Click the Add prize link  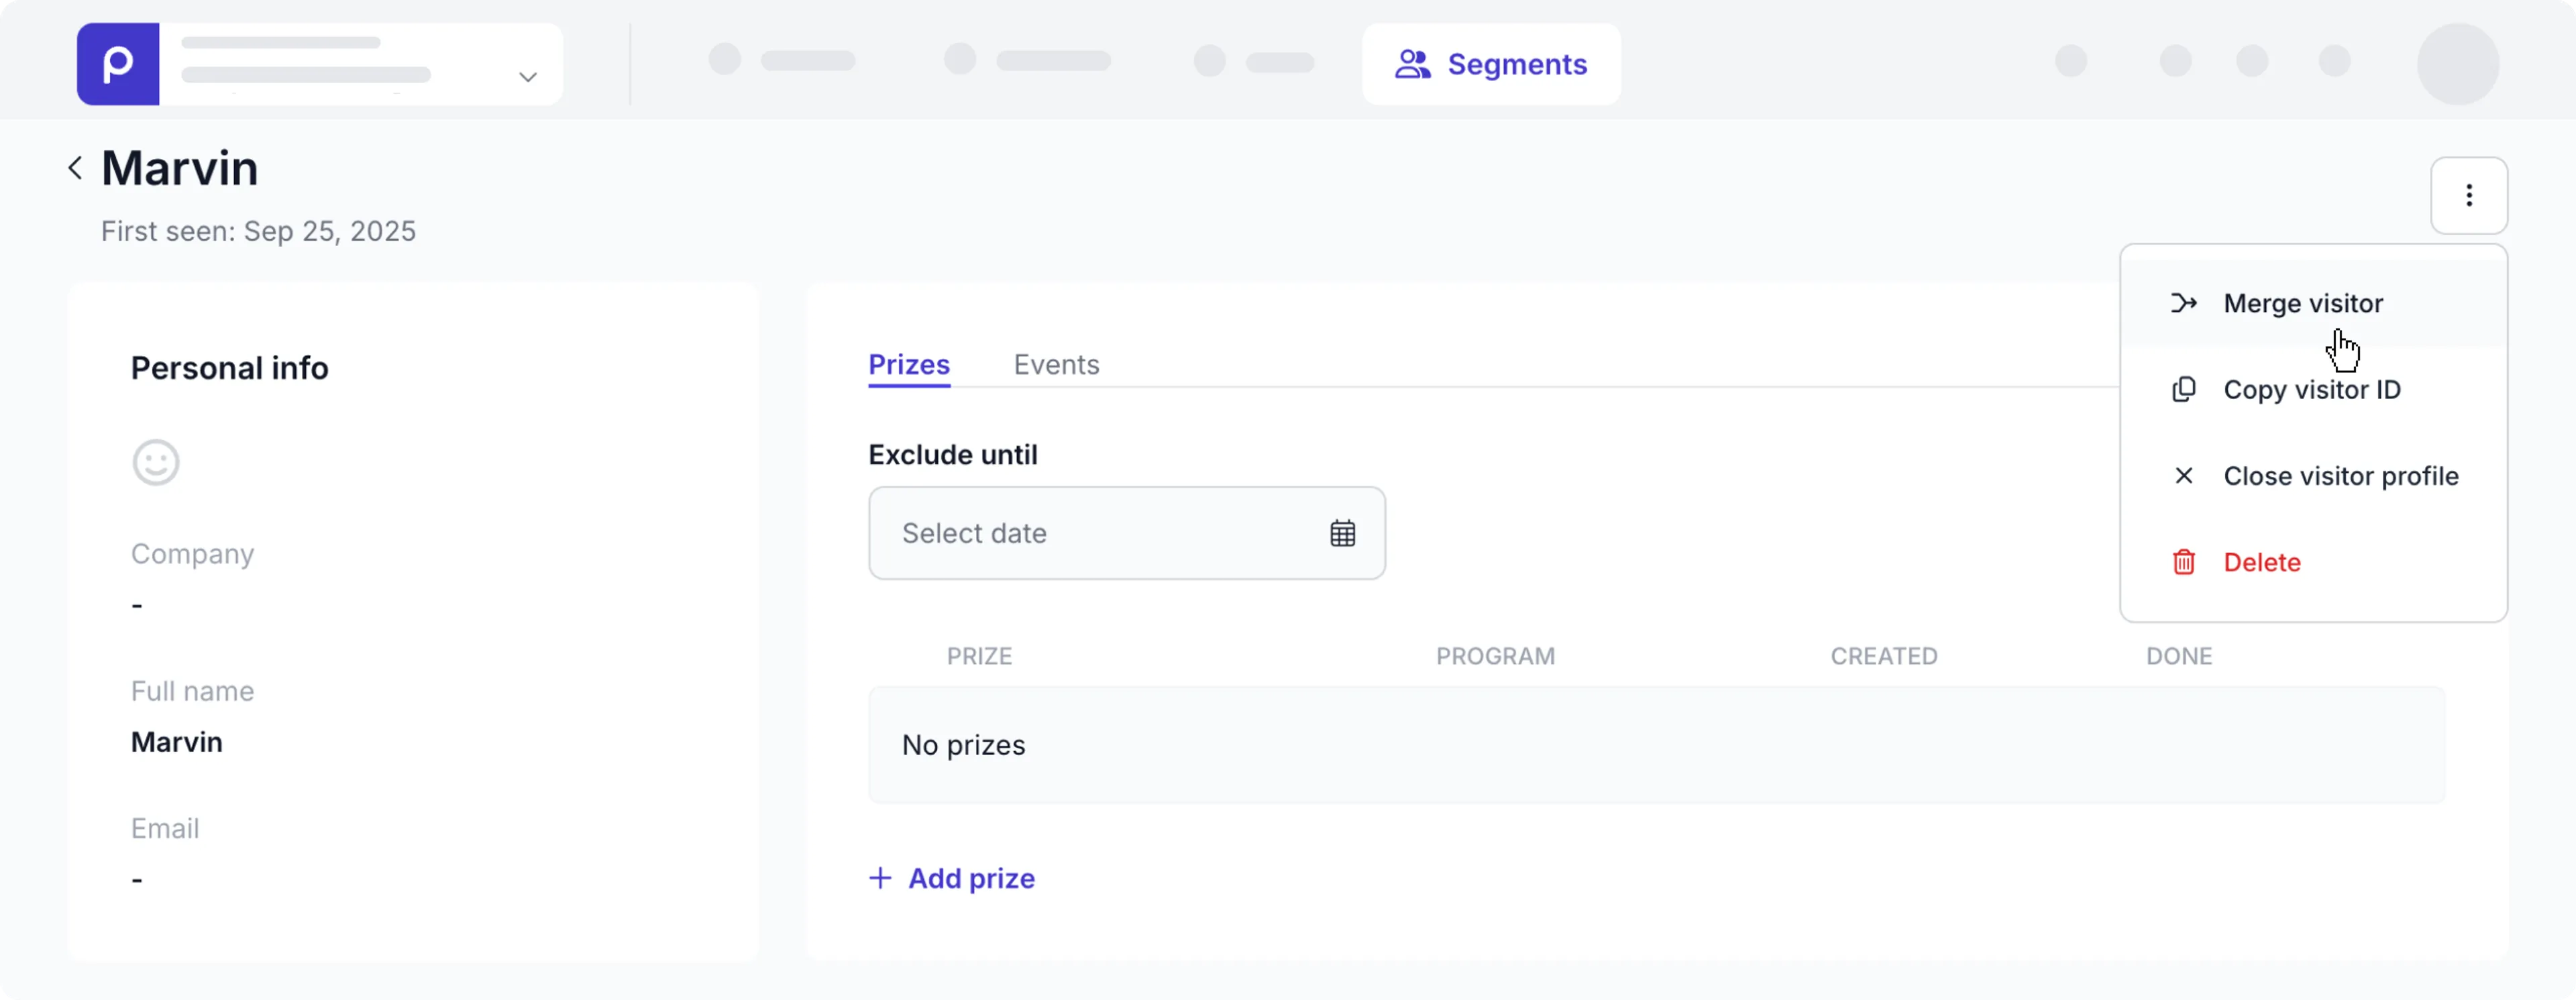pyautogui.click(x=951, y=878)
